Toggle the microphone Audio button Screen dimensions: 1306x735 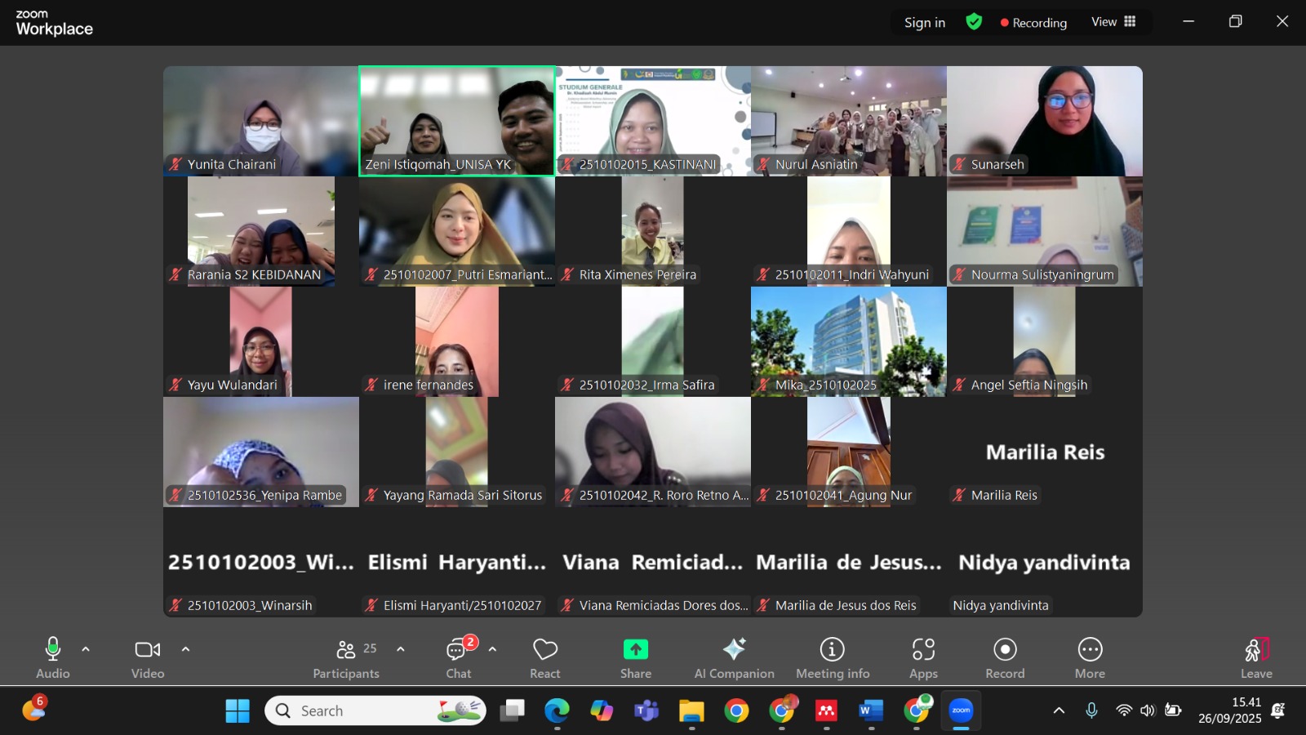52,657
